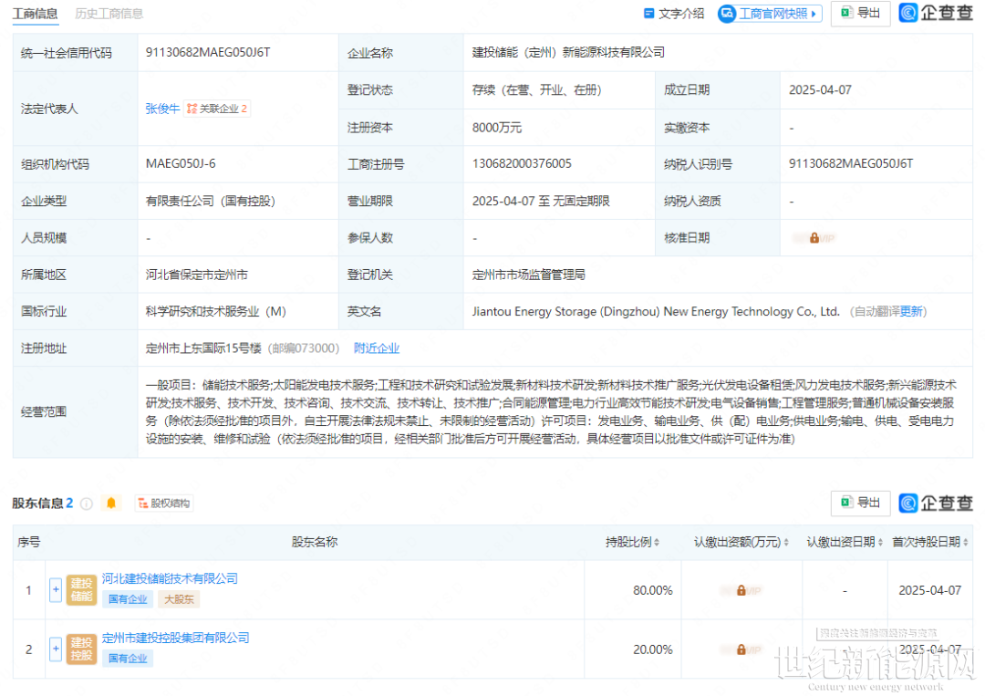Click VIP lock icon in shareholder row 2
Viewport: 985px width, 696px height.
click(x=741, y=649)
